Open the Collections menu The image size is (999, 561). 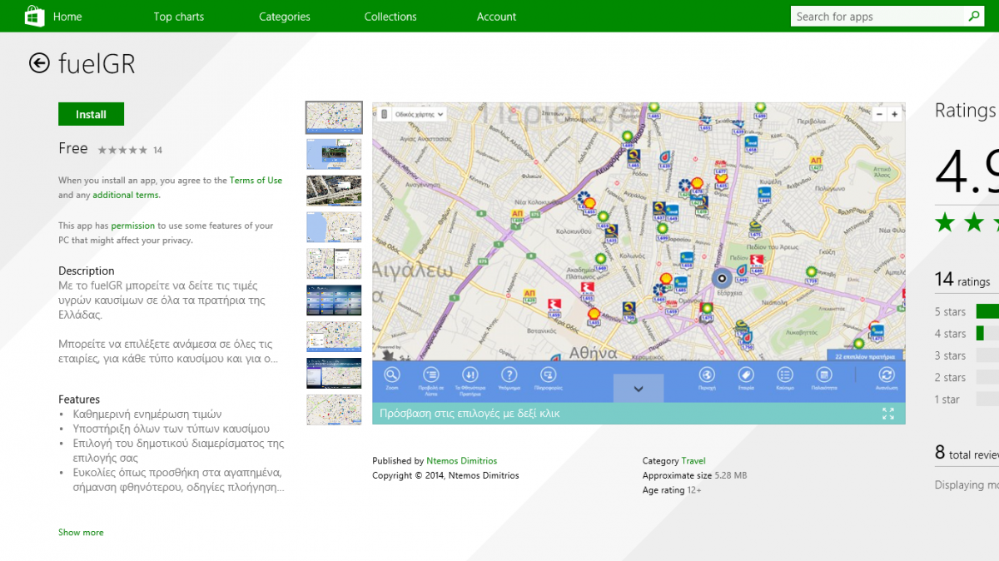pyautogui.click(x=390, y=17)
